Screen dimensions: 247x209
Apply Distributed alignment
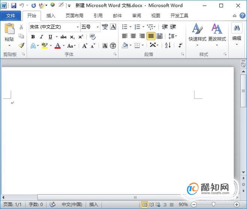click(x=160, y=36)
